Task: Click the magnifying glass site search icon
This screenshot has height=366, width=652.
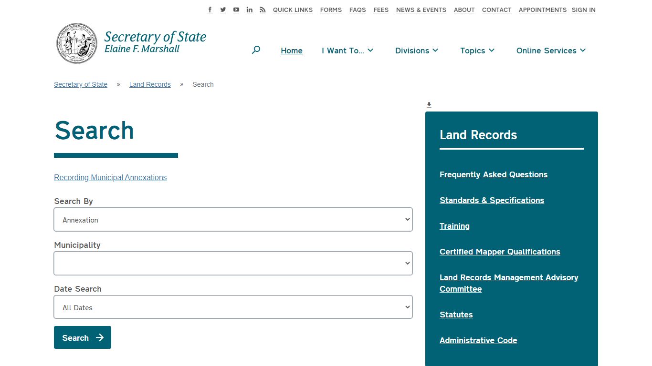Action: tap(256, 50)
